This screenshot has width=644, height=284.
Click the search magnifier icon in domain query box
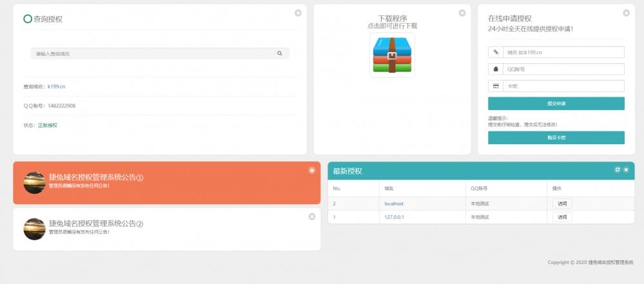point(280,53)
